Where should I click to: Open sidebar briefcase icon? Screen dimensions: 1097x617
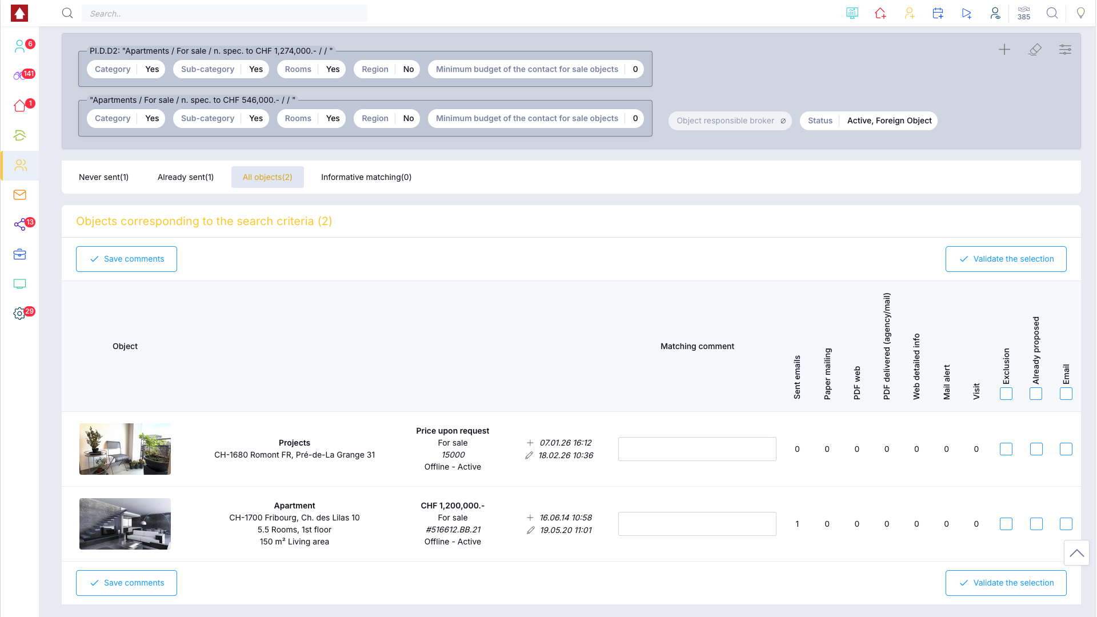(x=20, y=254)
